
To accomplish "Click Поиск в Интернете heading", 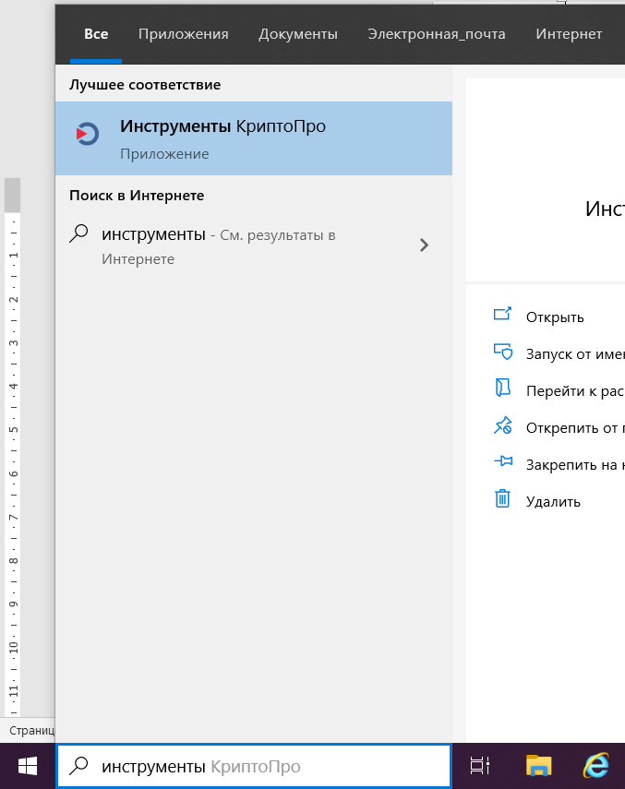I will [137, 196].
